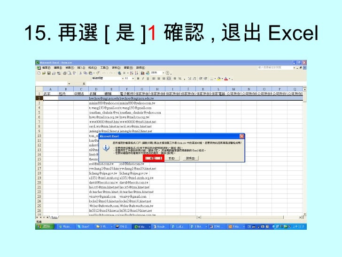Insert a hyperlink with the globe icon
The height and width of the screenshot is (257, 342).
pos(119,73)
